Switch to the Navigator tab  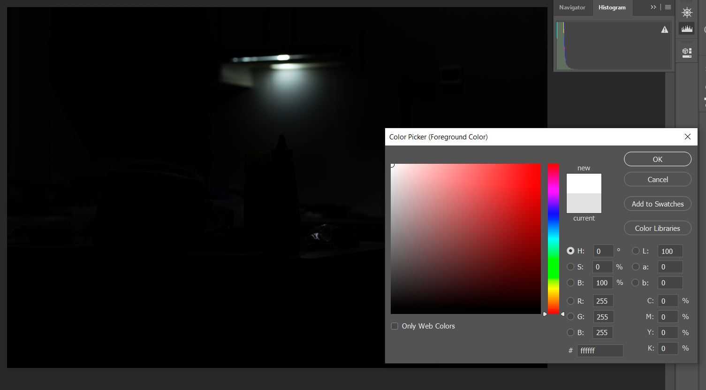tap(572, 8)
